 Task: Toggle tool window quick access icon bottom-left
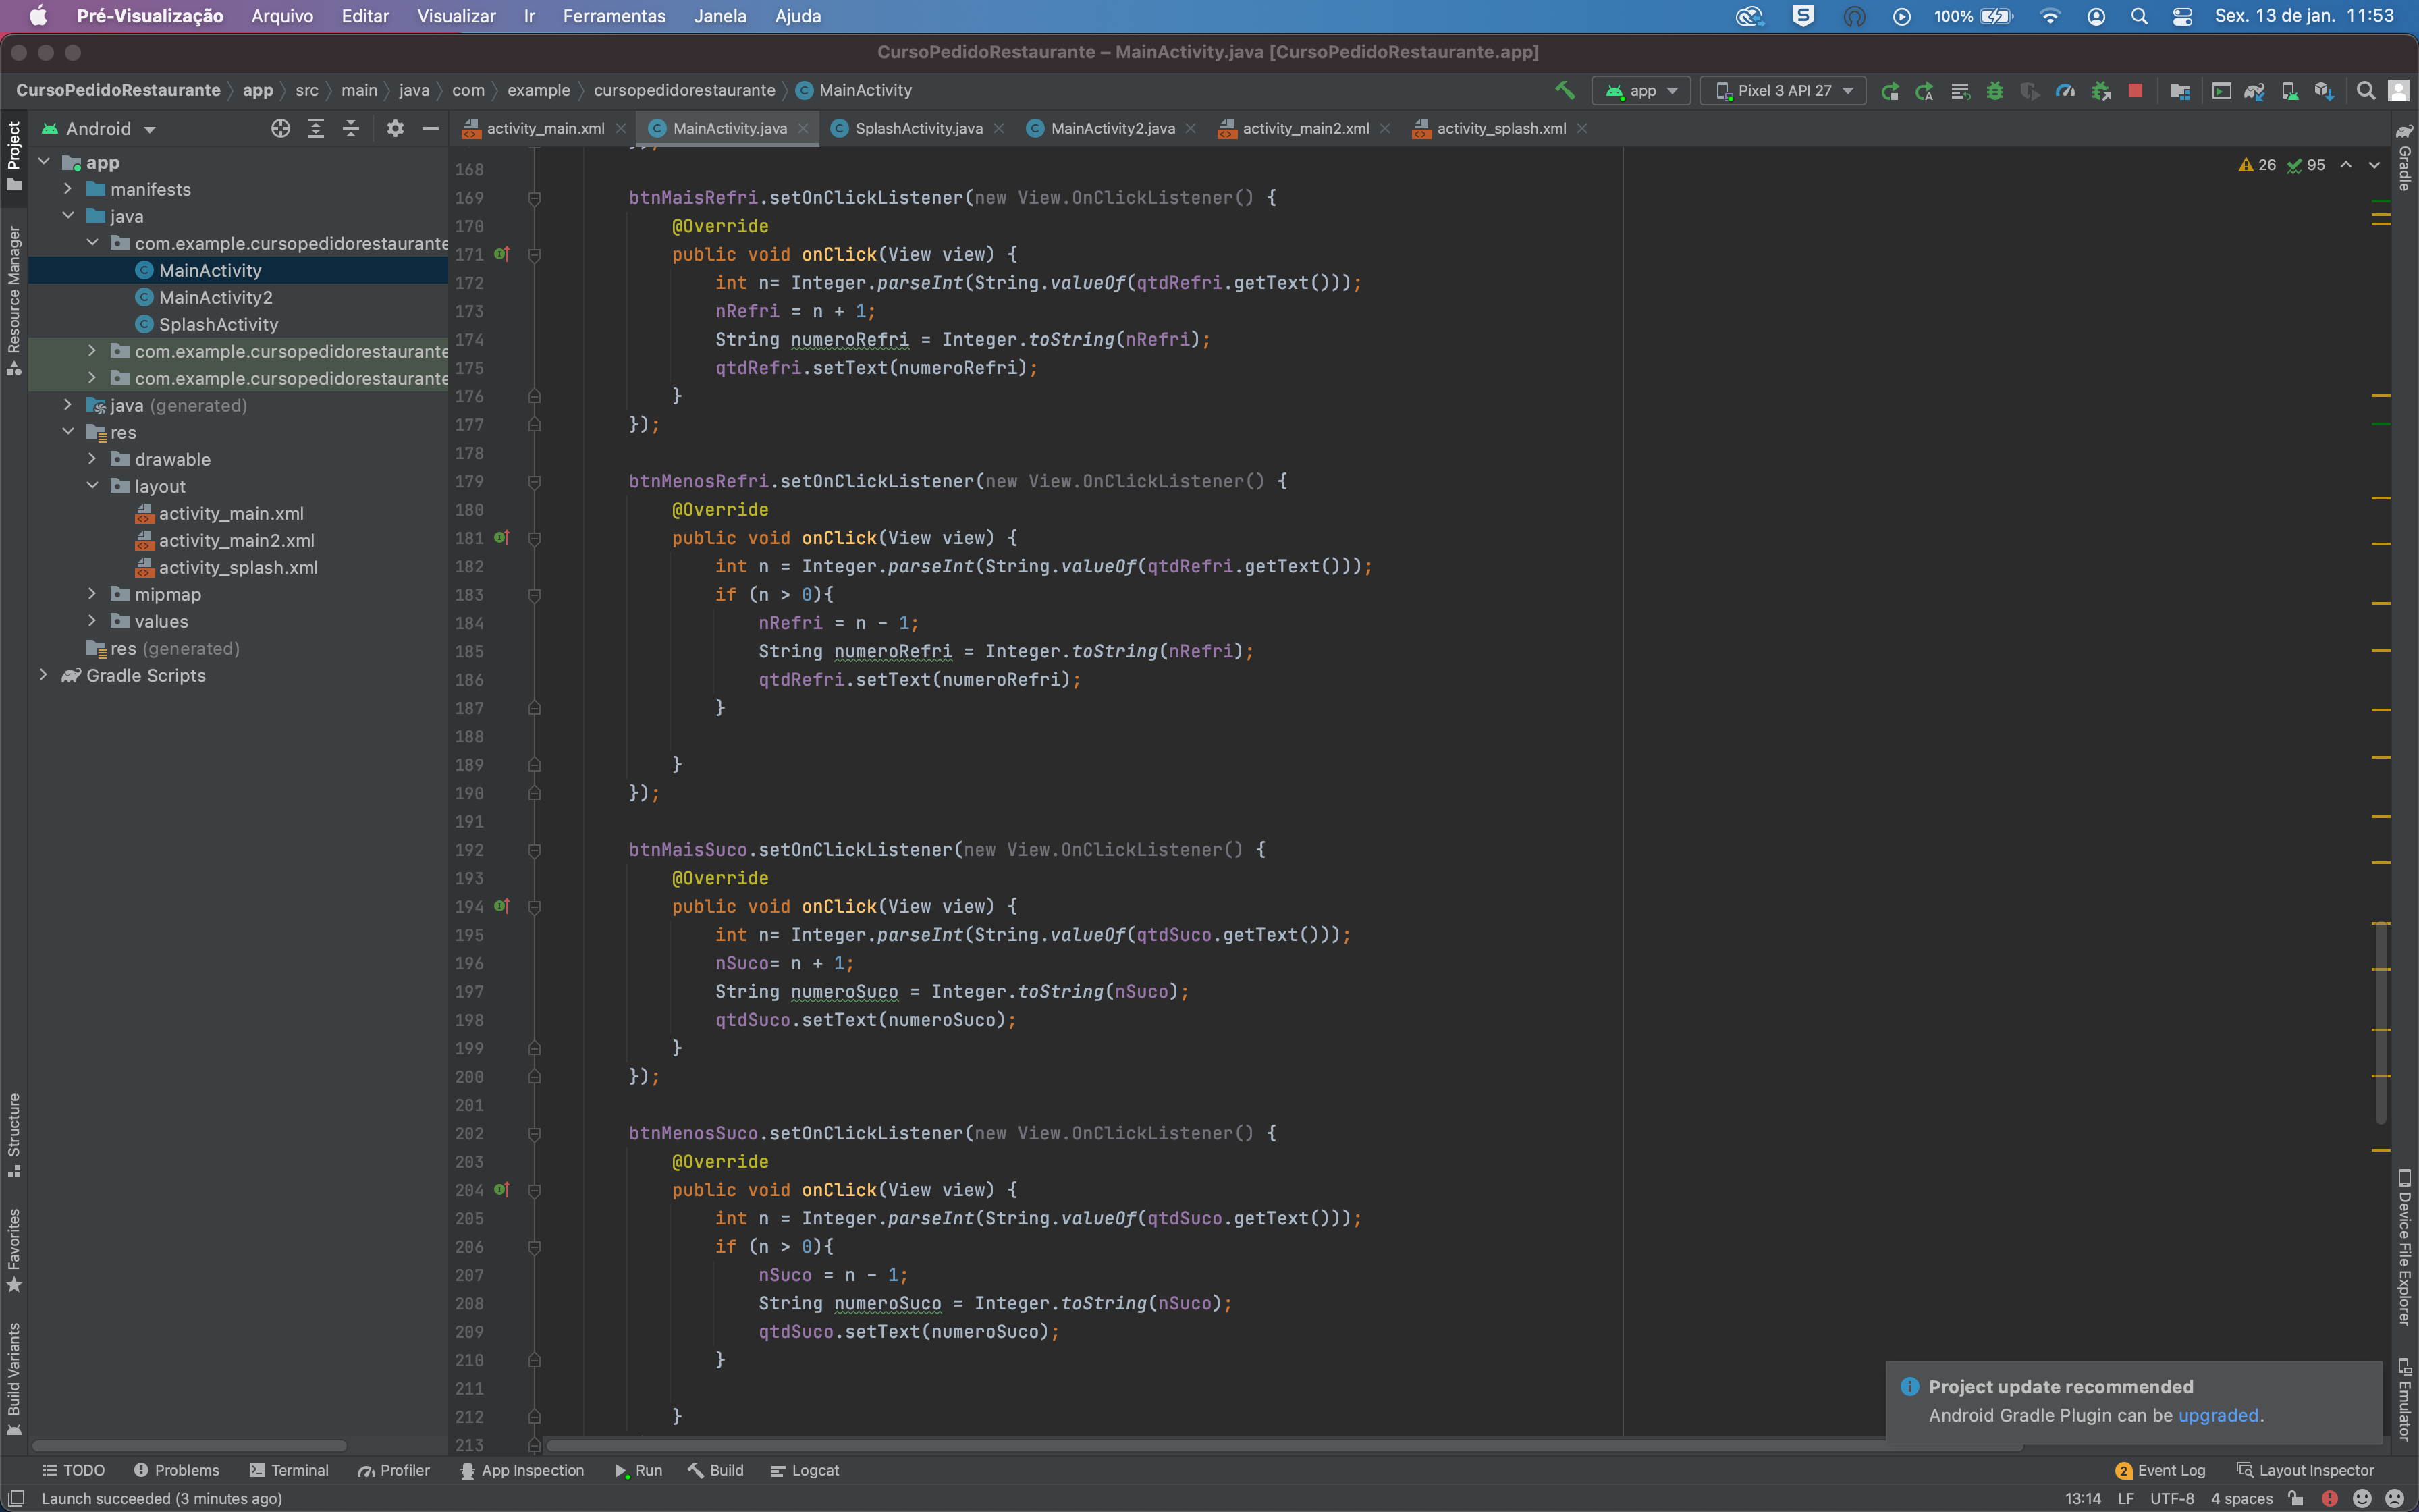[x=16, y=1498]
